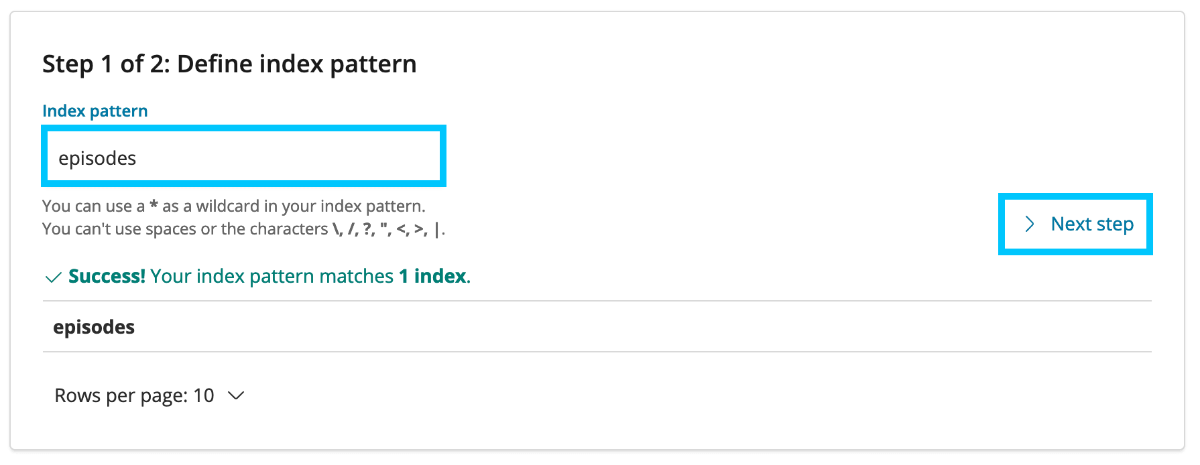Image resolution: width=1200 pixels, height=465 pixels.
Task: Click the Step 1 of 2 heading
Action: coord(229,64)
